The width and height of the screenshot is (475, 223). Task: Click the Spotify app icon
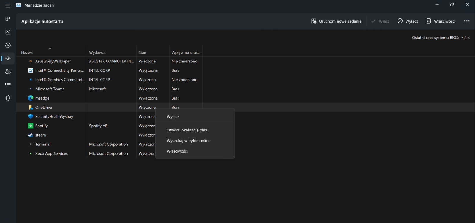[x=31, y=126]
